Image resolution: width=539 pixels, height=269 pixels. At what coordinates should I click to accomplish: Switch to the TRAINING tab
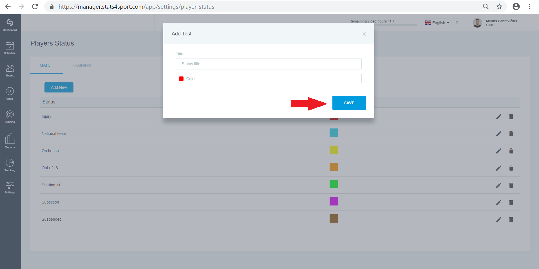point(81,65)
